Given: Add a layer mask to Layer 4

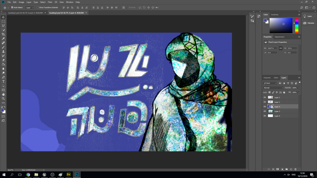Looking at the screenshot, I should point(278,169).
